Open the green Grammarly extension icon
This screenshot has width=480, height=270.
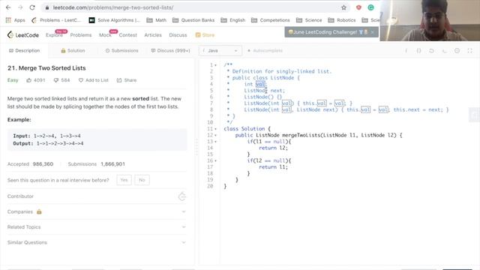(x=370, y=7)
